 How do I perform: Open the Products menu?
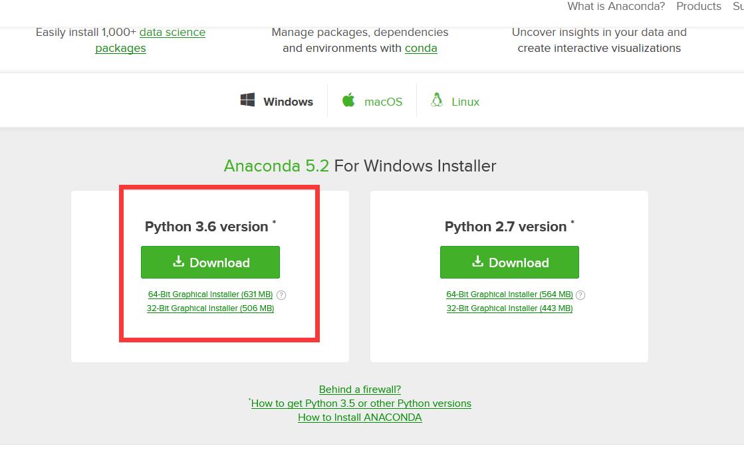698,6
